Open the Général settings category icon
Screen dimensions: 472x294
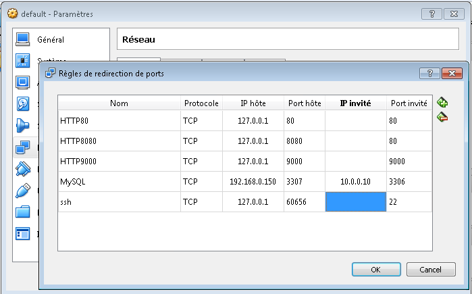[x=23, y=39]
